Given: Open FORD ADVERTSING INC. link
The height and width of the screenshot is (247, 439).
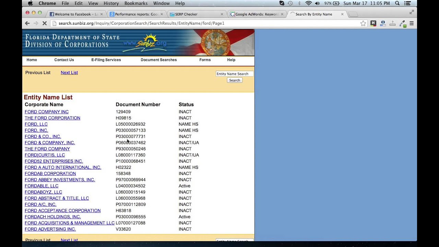Looking at the screenshot, I should (50, 229).
